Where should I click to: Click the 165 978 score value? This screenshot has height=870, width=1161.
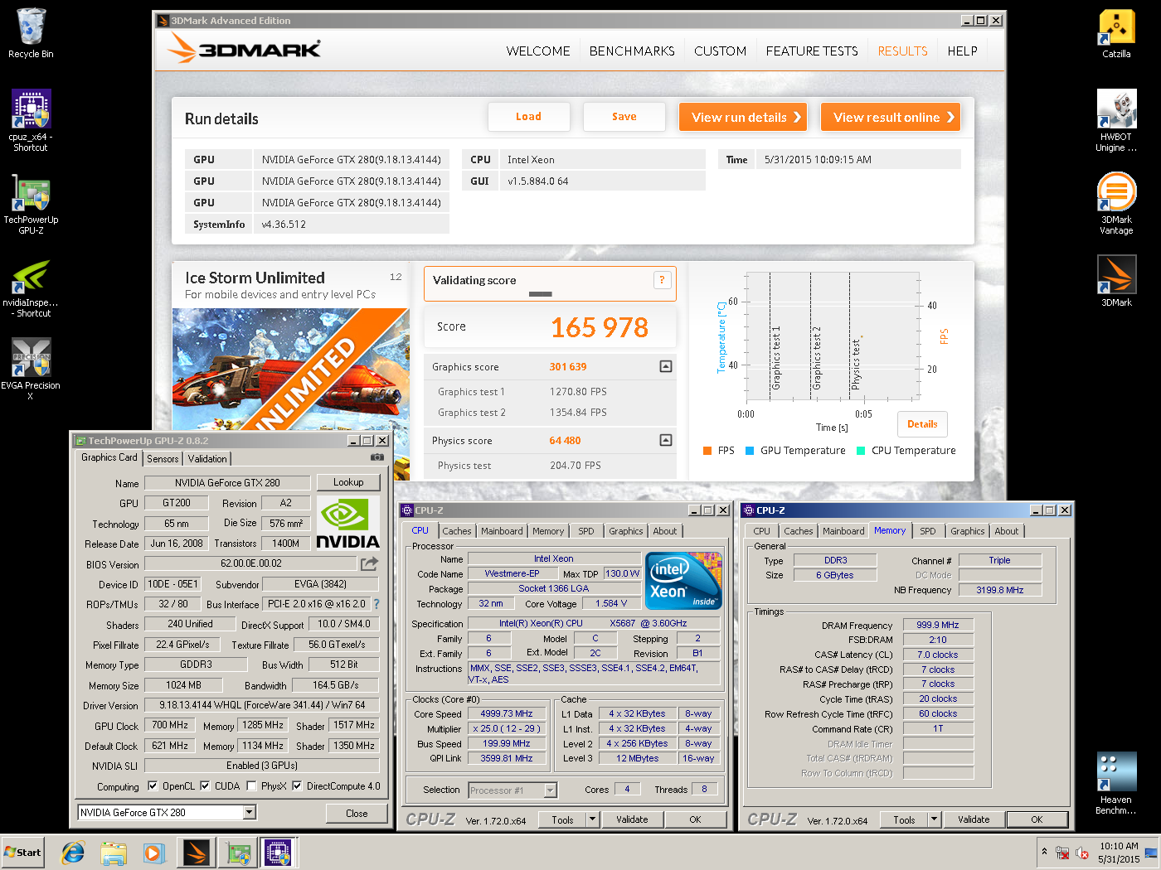(600, 327)
